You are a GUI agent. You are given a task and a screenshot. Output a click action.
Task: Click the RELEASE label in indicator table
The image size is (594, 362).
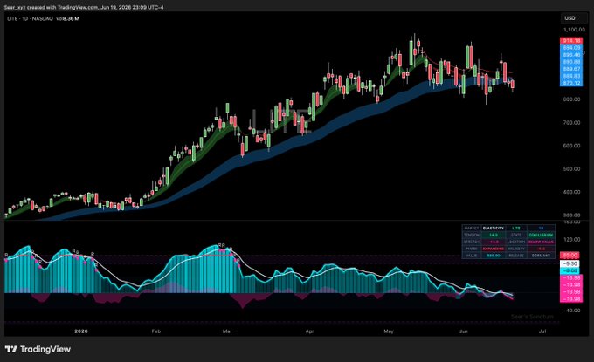(x=516, y=256)
